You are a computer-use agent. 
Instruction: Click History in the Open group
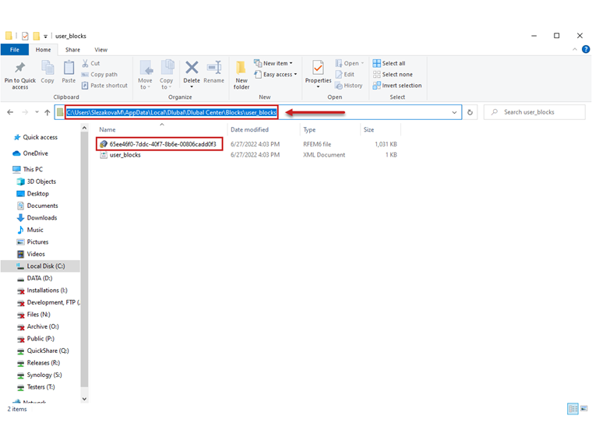(x=349, y=86)
